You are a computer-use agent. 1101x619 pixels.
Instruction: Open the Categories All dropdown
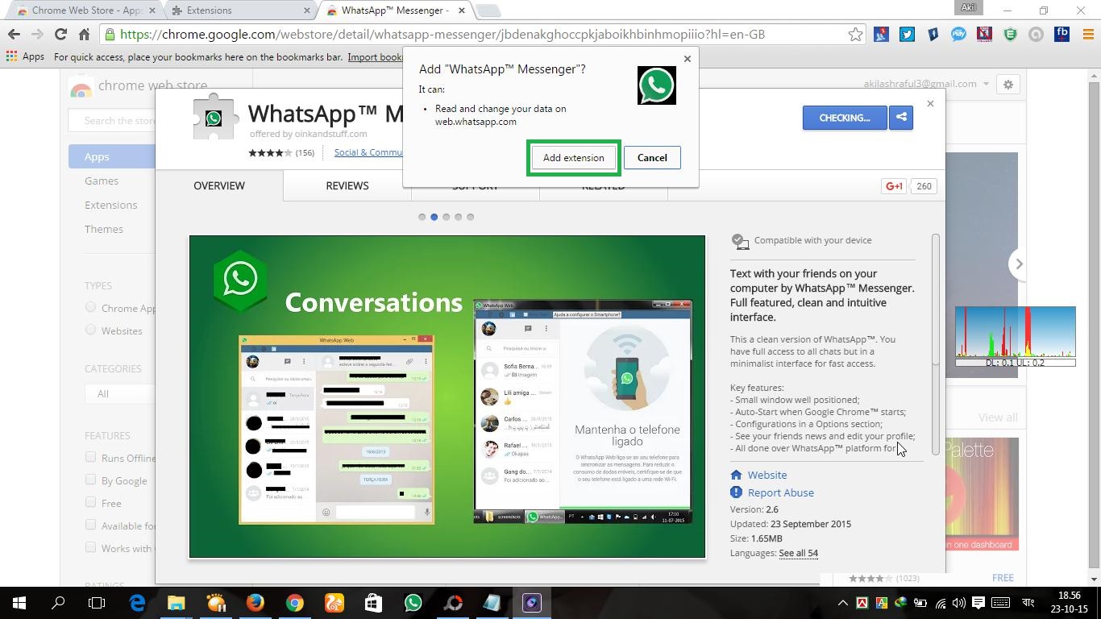click(120, 393)
